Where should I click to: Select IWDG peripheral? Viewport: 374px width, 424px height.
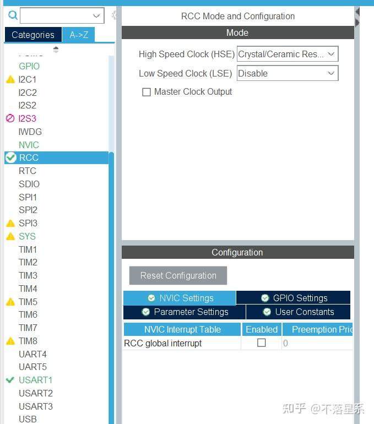30,132
